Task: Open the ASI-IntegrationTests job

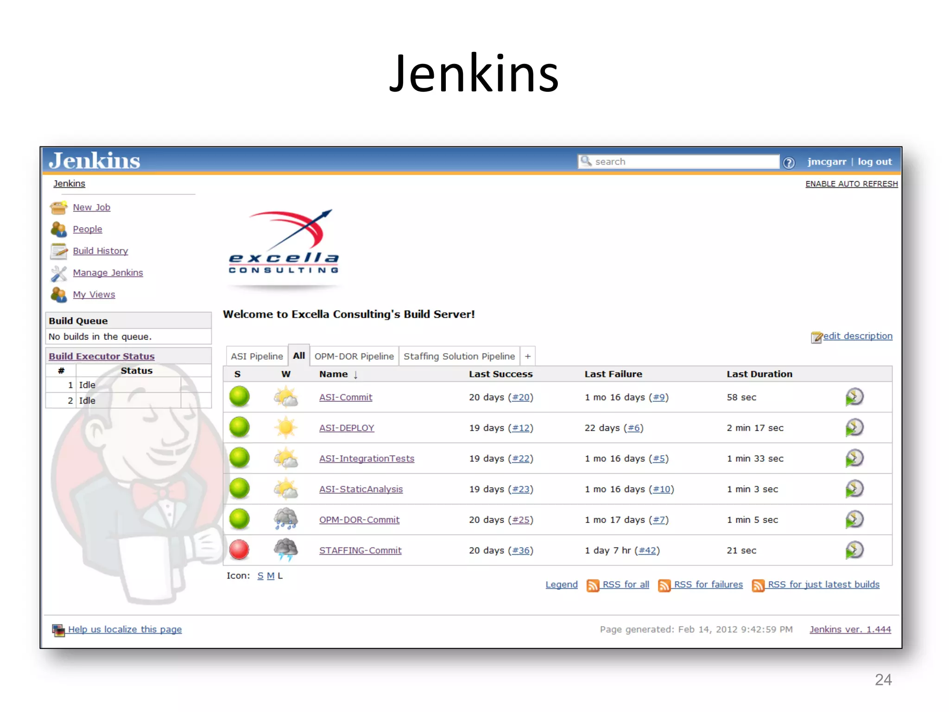Action: [x=367, y=458]
